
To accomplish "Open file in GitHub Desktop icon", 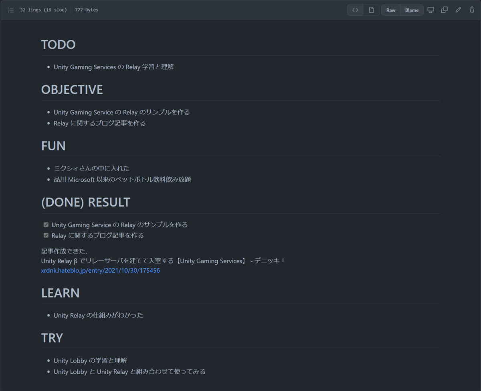I will tap(431, 10).
